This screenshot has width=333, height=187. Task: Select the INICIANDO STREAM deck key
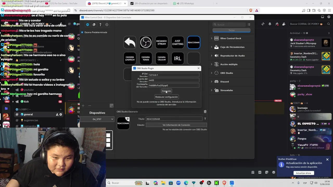click(x=162, y=42)
